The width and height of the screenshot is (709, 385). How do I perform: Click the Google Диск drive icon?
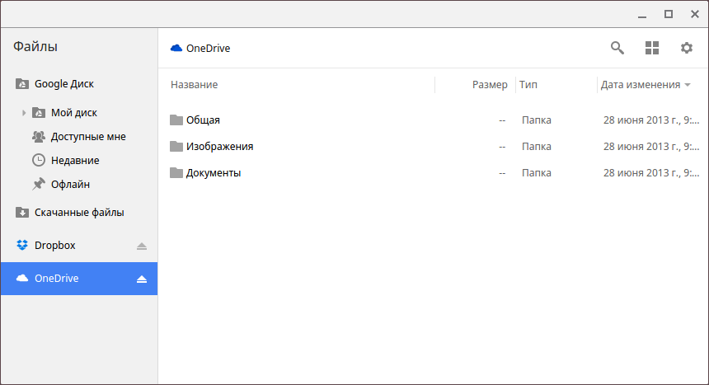pos(22,83)
